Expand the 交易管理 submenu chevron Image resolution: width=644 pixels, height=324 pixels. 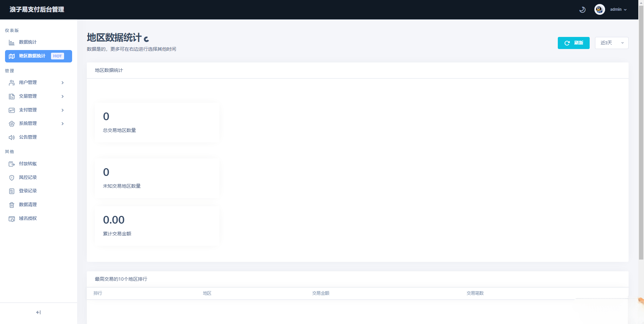(62, 96)
